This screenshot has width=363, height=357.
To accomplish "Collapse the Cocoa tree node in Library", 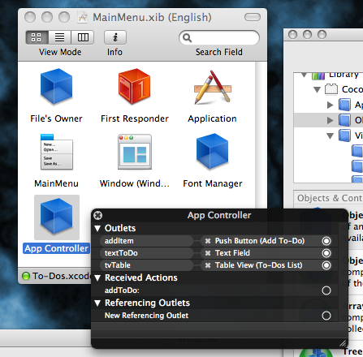I will pos(317,89).
